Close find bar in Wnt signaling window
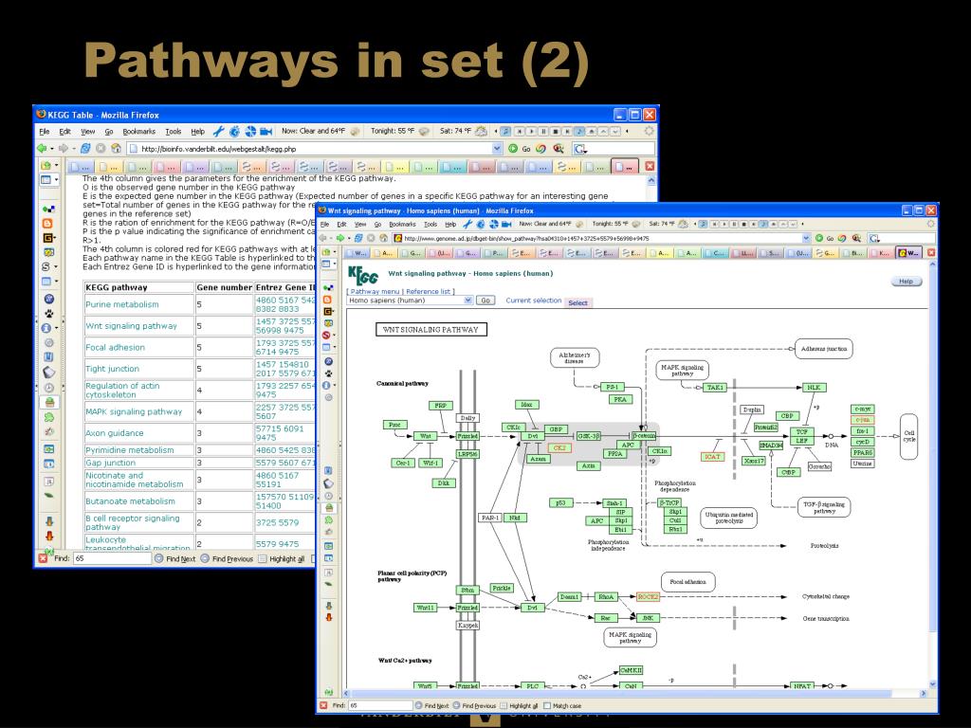 pyautogui.click(x=323, y=705)
